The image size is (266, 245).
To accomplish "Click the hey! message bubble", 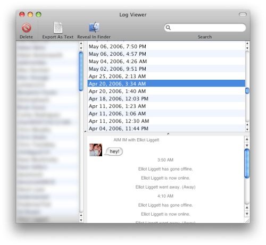I will pos(114,151).
